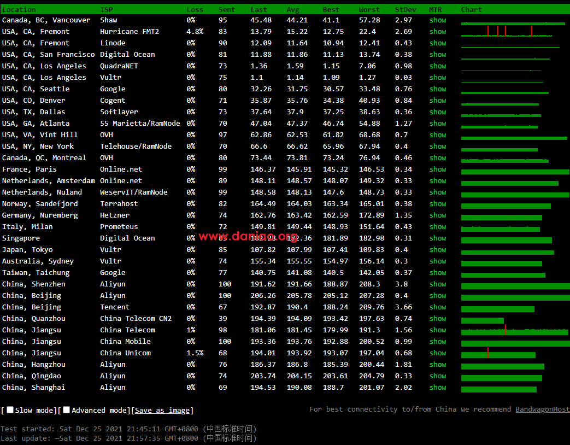Show MTR for Beijing Tencent row
This screenshot has height=445, width=570.
tap(438, 307)
